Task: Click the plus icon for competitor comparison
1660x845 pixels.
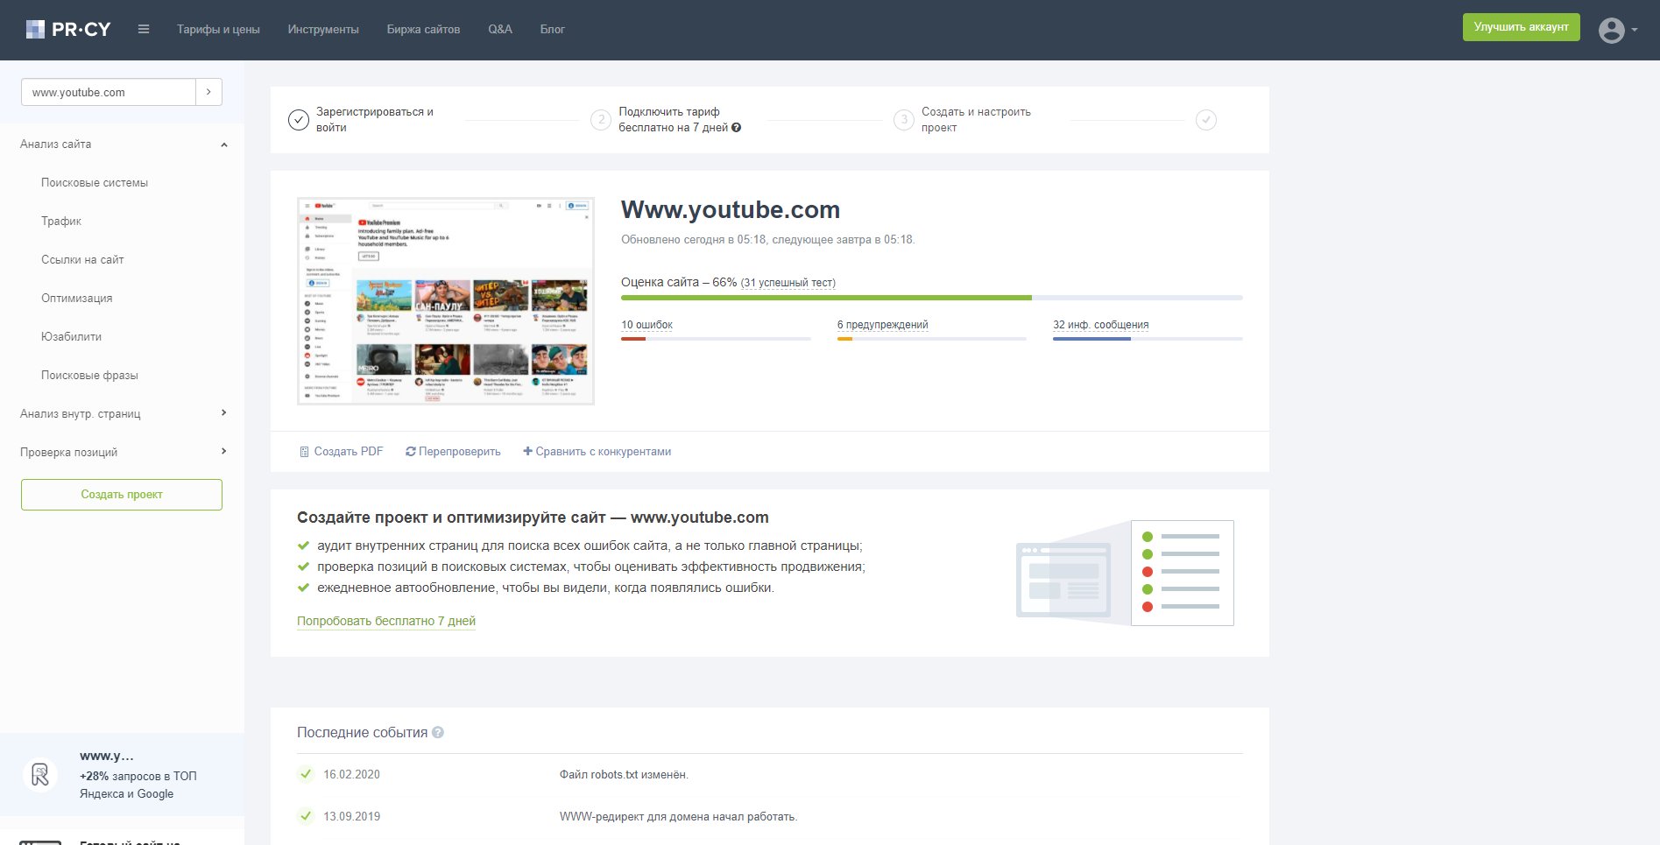Action: 527,452
